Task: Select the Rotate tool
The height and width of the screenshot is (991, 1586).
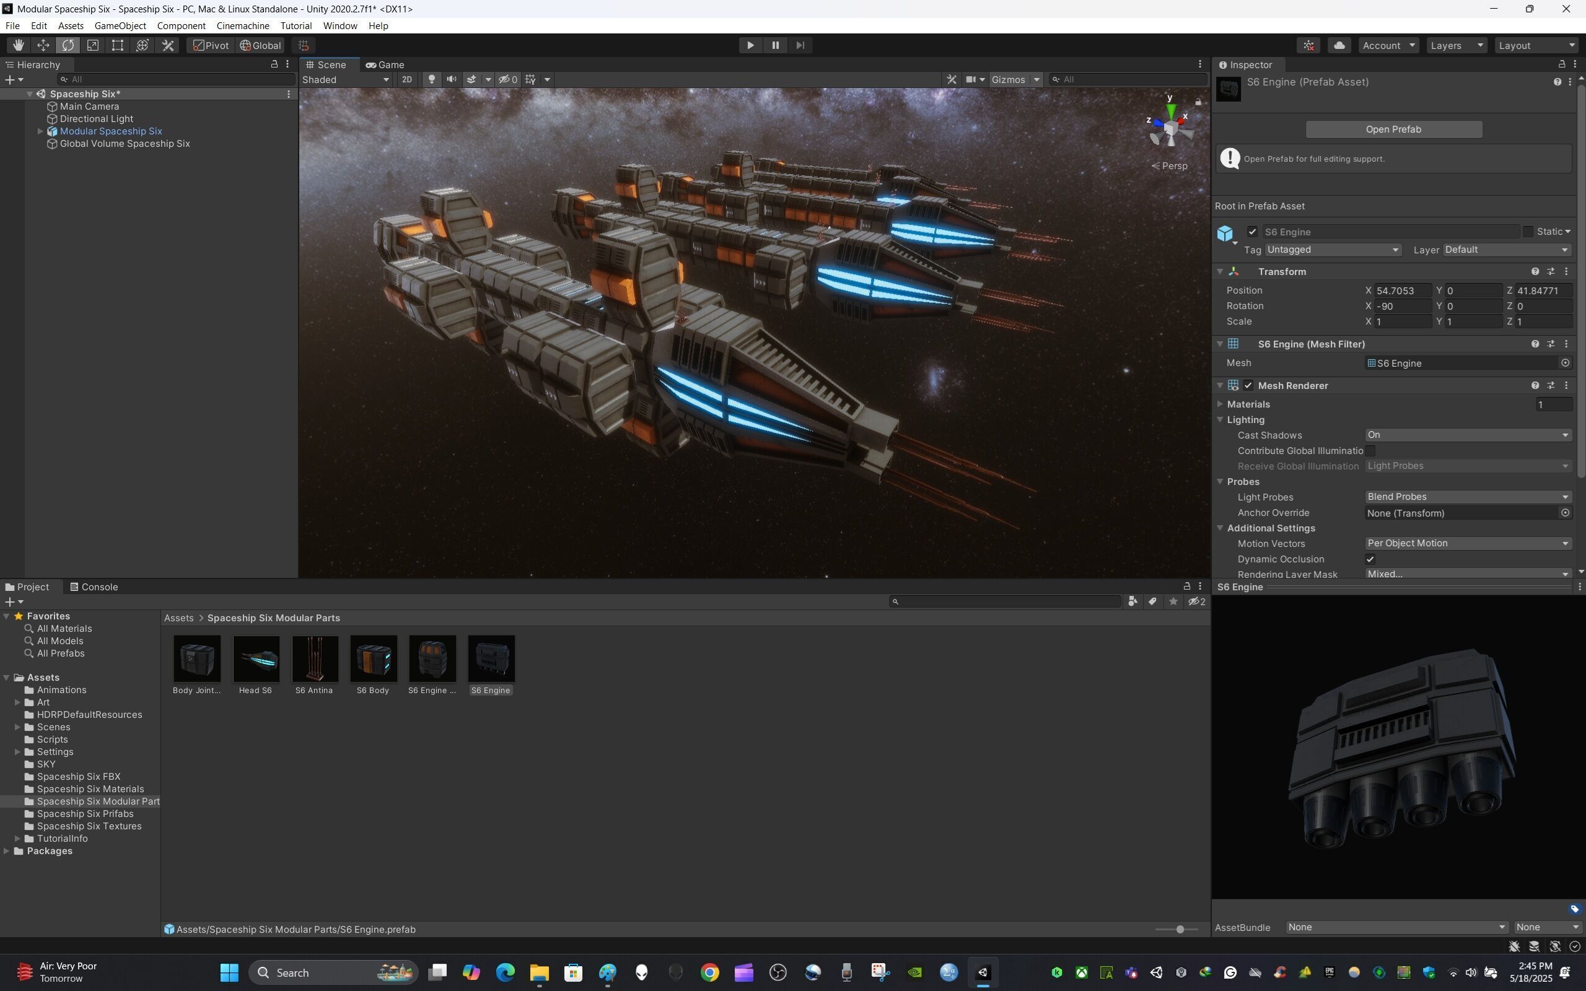Action: (x=68, y=45)
